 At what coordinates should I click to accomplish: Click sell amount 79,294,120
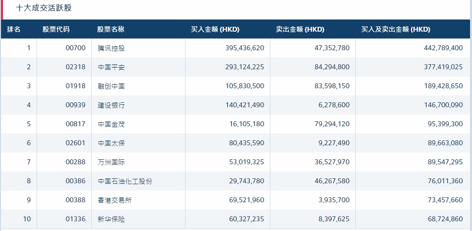pyautogui.click(x=332, y=124)
